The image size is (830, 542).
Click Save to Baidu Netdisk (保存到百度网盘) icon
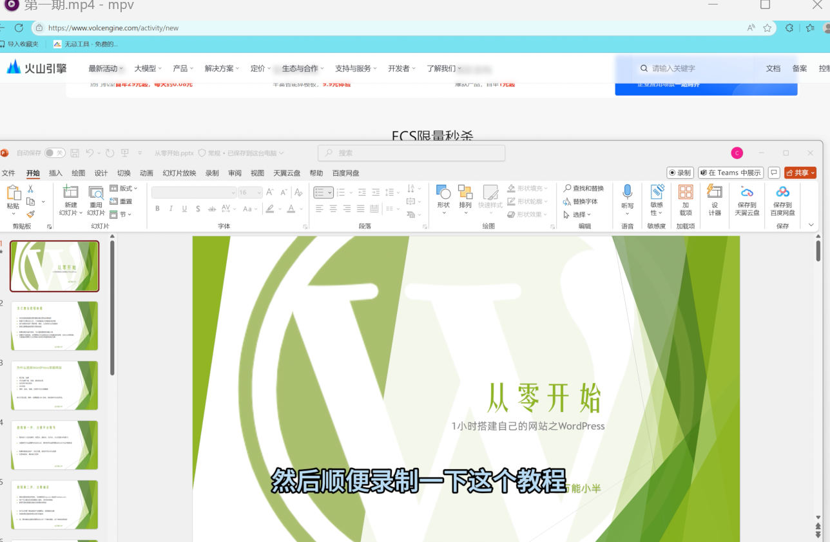782,192
